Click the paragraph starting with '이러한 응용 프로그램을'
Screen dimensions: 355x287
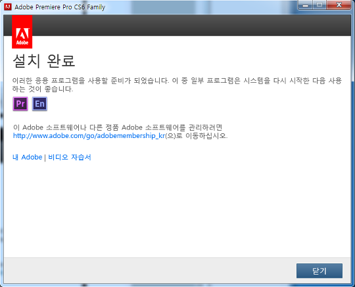(x=177, y=85)
